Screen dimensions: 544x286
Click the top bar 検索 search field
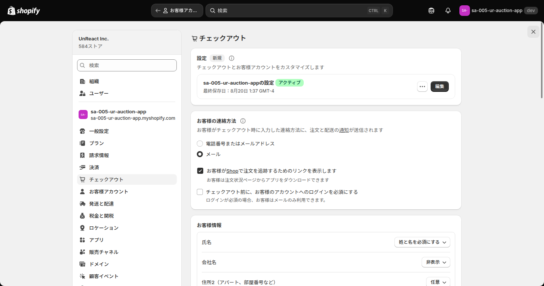pyautogui.click(x=299, y=11)
